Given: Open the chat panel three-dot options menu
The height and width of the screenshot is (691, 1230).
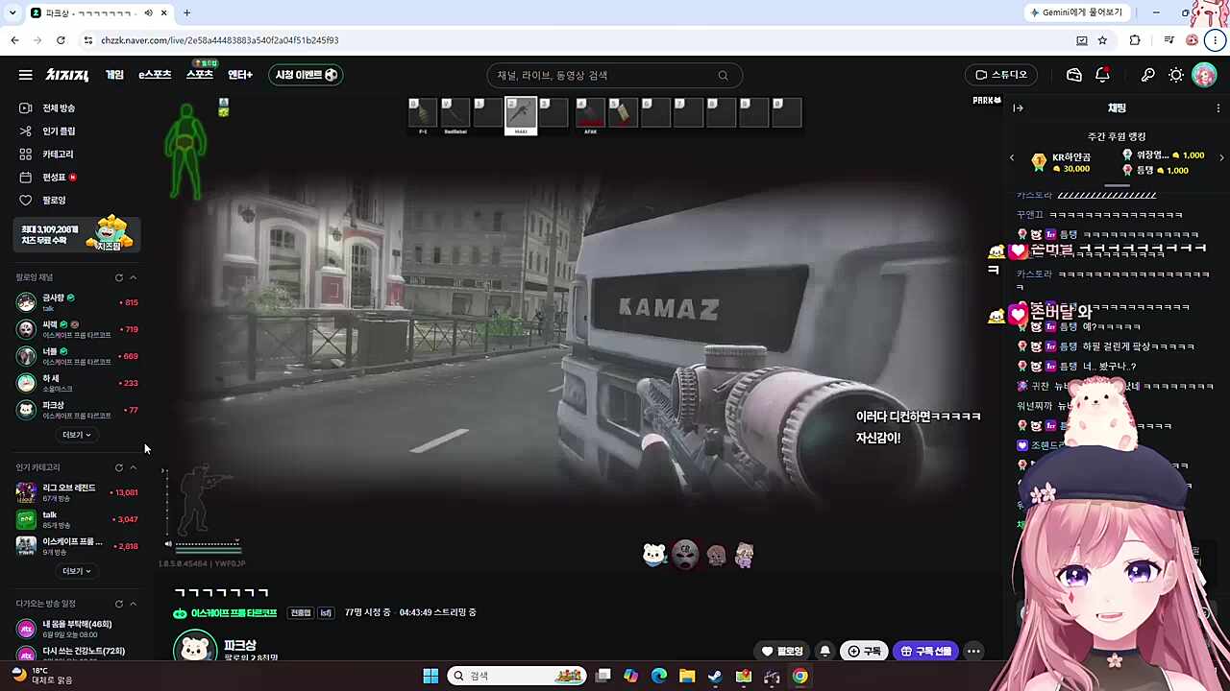Looking at the screenshot, I should pos(1218,108).
